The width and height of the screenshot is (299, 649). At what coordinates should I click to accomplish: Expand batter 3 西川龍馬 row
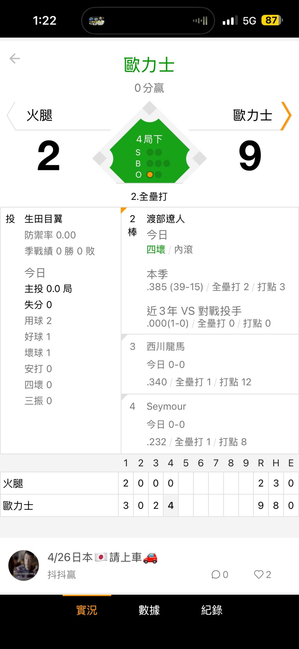tap(210, 364)
